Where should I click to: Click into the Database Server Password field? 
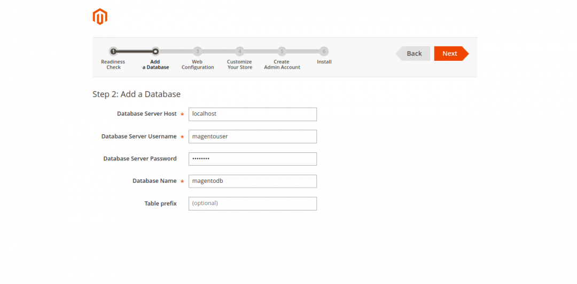point(252,159)
